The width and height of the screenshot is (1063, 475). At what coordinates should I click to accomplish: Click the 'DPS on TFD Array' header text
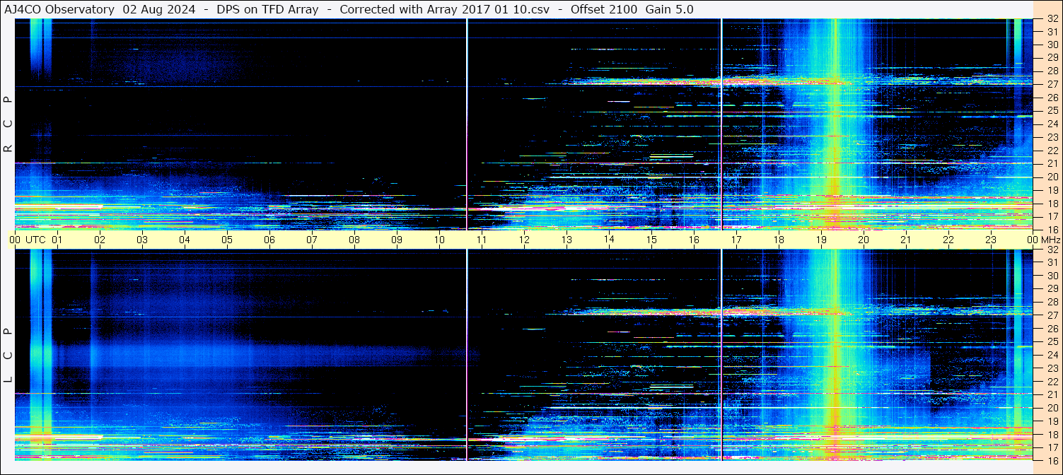(267, 9)
